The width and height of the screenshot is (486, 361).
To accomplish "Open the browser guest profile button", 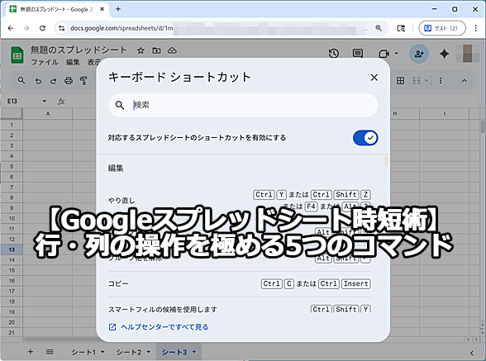I will (442, 28).
